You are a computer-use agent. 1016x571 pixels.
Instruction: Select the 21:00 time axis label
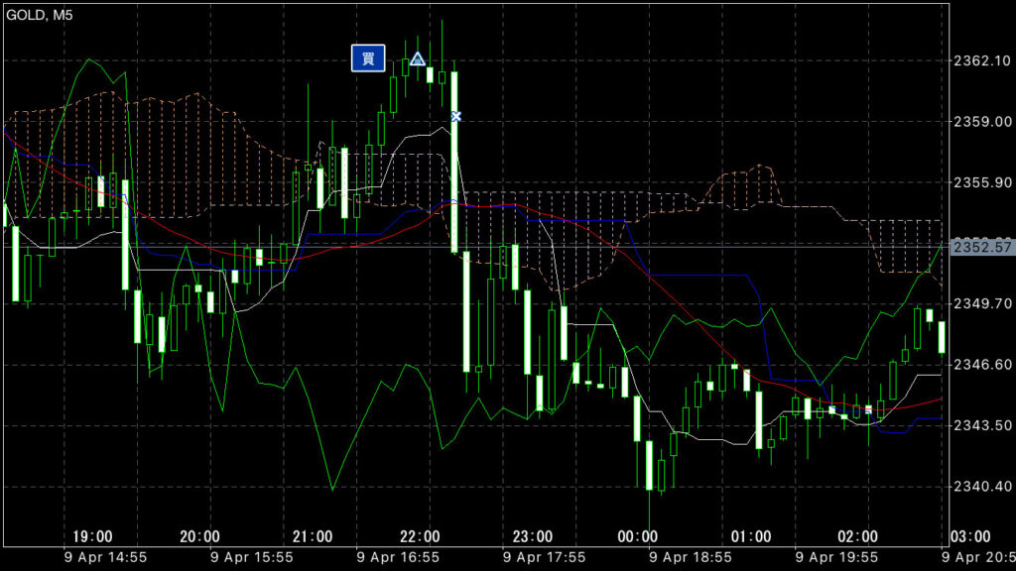(313, 536)
